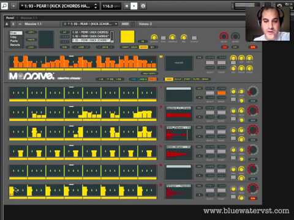Click the red ring master knob in top section
Viewport: 294px width, 220px height.
pos(224,36)
